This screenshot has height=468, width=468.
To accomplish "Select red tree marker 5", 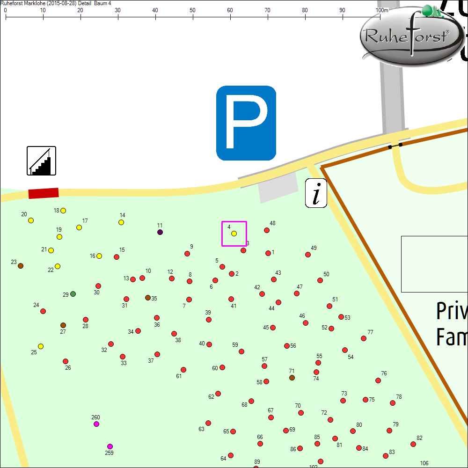I will (x=222, y=267).
